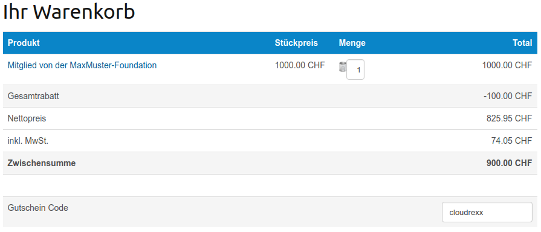Select the Zwischensumme label
Screen dimensions: 541x232
(41, 163)
